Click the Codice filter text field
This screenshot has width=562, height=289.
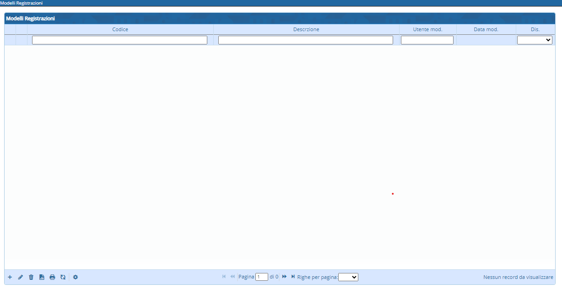point(119,40)
